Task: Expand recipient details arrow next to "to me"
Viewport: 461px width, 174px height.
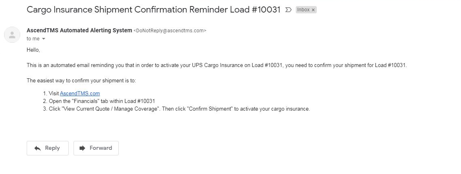Action: coord(44,39)
